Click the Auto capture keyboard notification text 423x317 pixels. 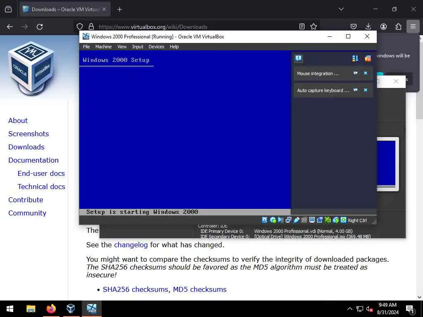[x=323, y=90]
